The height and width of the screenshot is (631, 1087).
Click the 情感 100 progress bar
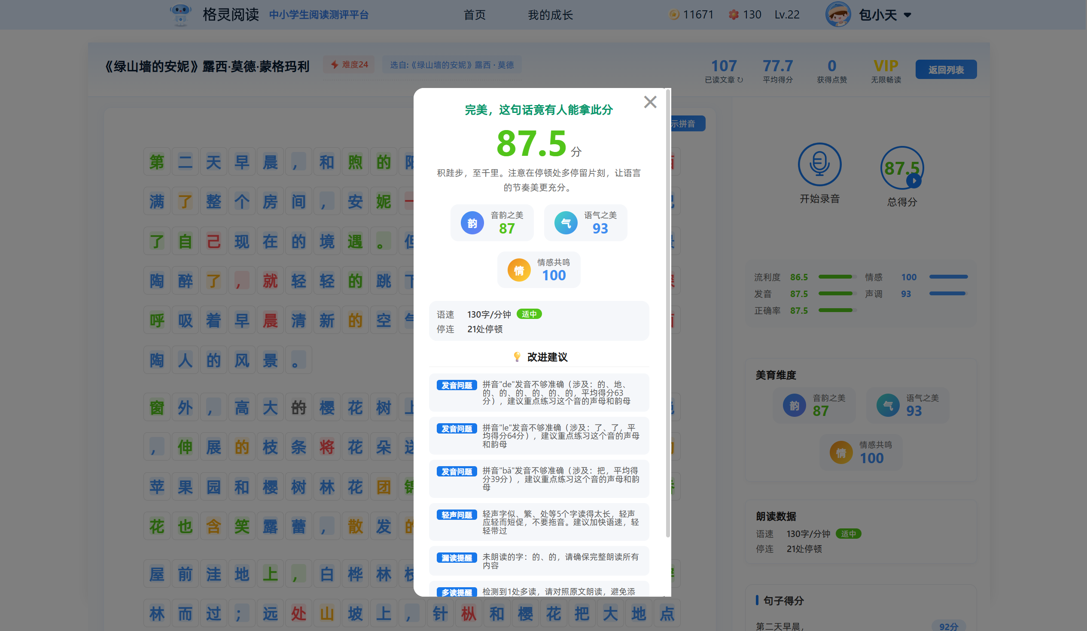coord(948,277)
